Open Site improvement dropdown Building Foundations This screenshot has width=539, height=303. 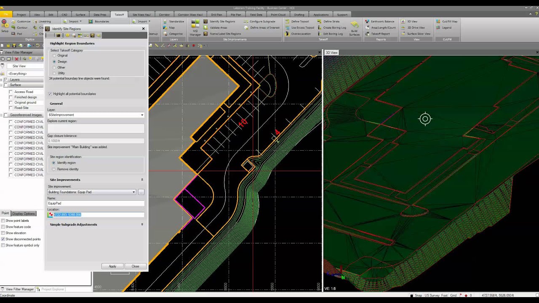pos(134,192)
